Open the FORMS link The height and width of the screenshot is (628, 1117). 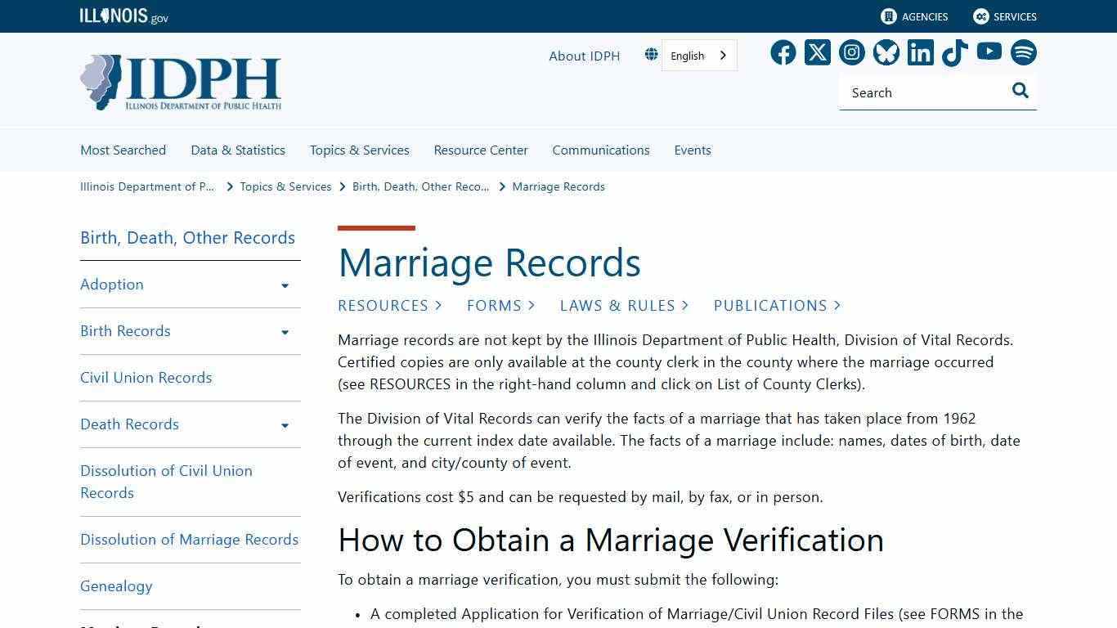click(x=494, y=305)
